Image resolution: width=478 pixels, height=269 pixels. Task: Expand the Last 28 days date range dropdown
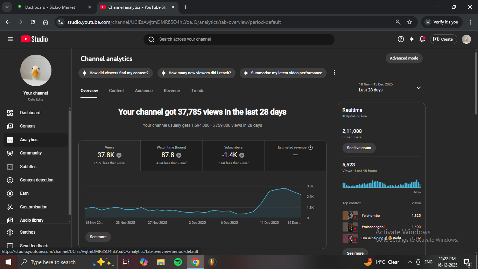click(x=419, y=88)
